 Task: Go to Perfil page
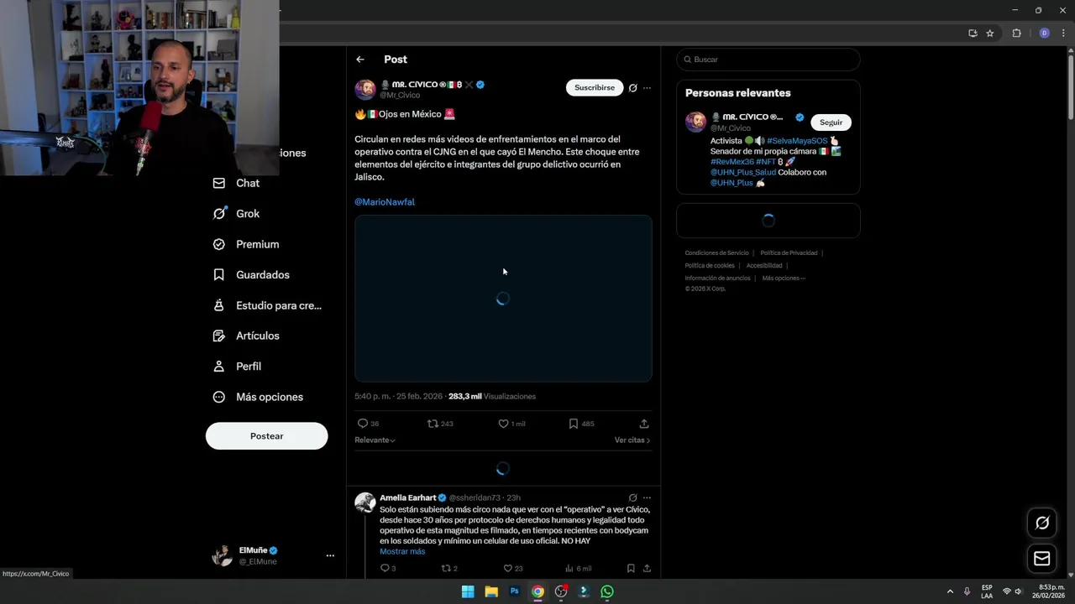click(x=238, y=367)
